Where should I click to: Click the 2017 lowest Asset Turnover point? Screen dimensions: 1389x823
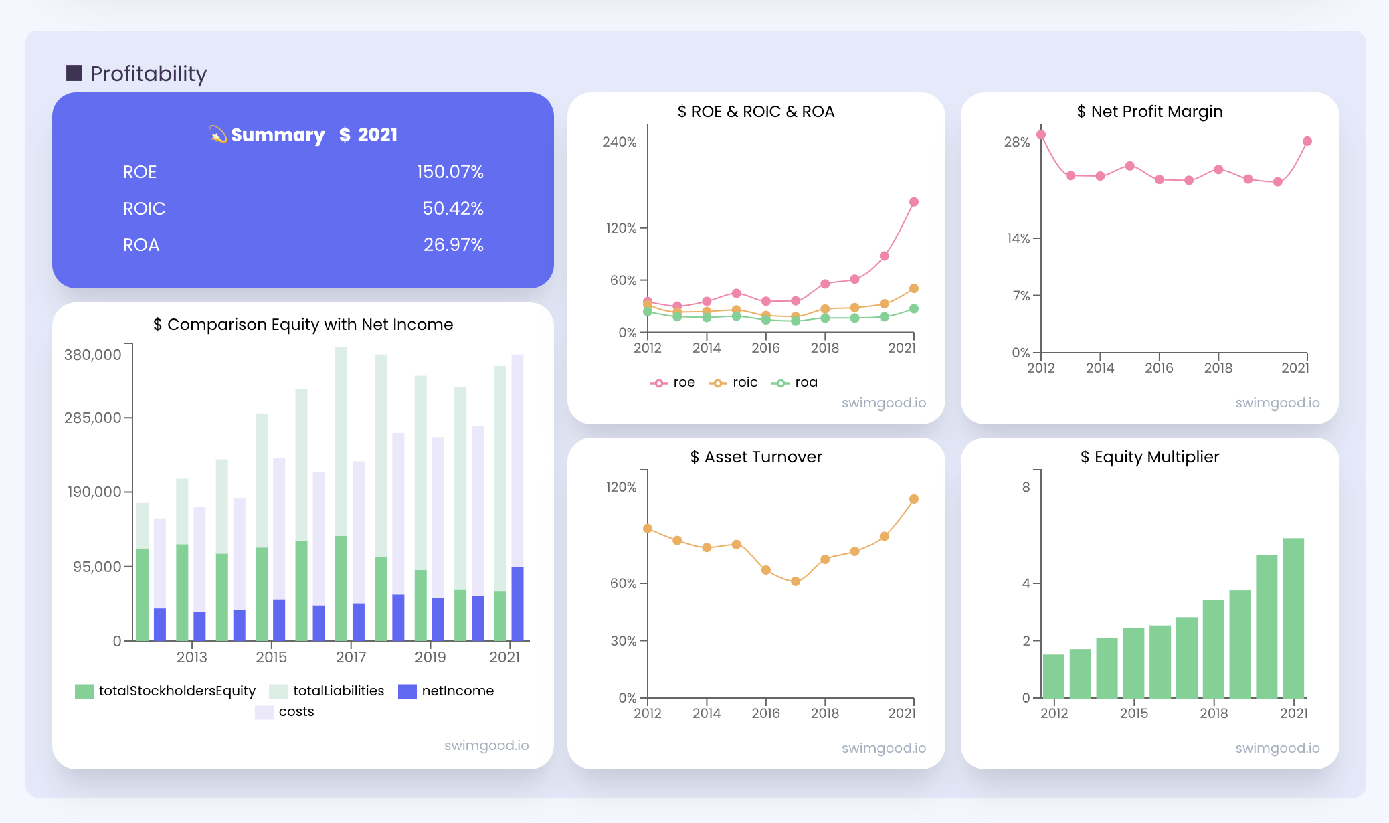795,581
